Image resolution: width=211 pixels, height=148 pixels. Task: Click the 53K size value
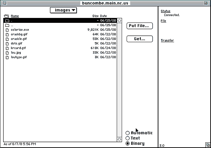pyautogui.click(x=96, y=39)
